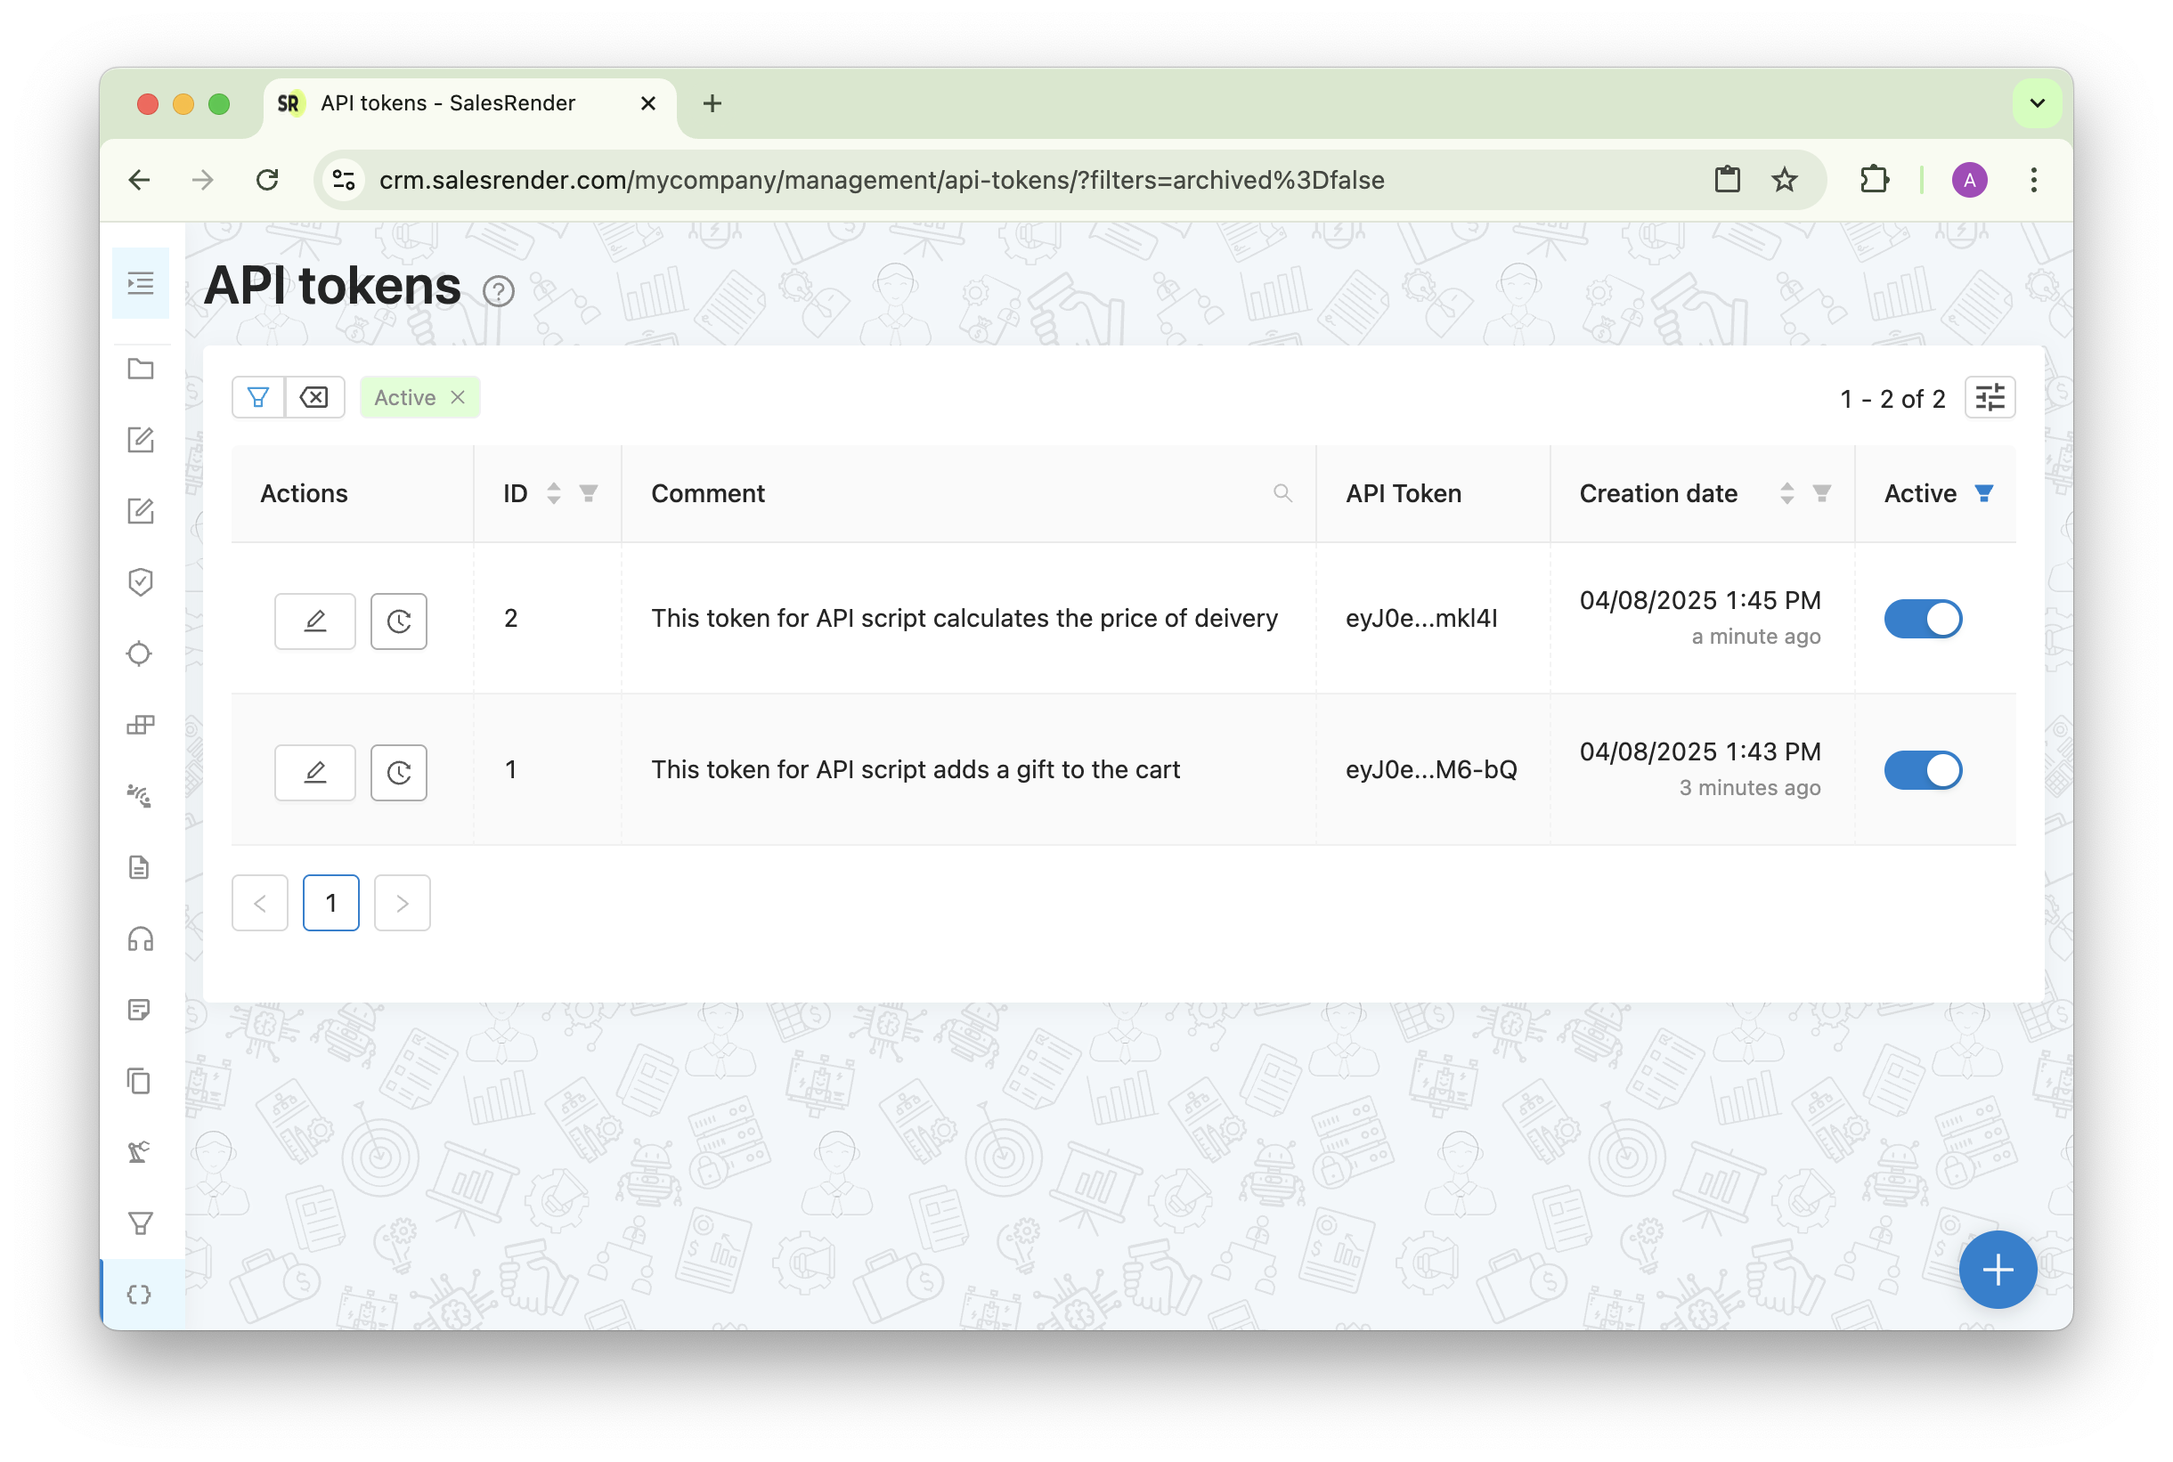Open the funnel sidebar icon at bottom
This screenshot has width=2173, height=1462.
coord(141,1223)
